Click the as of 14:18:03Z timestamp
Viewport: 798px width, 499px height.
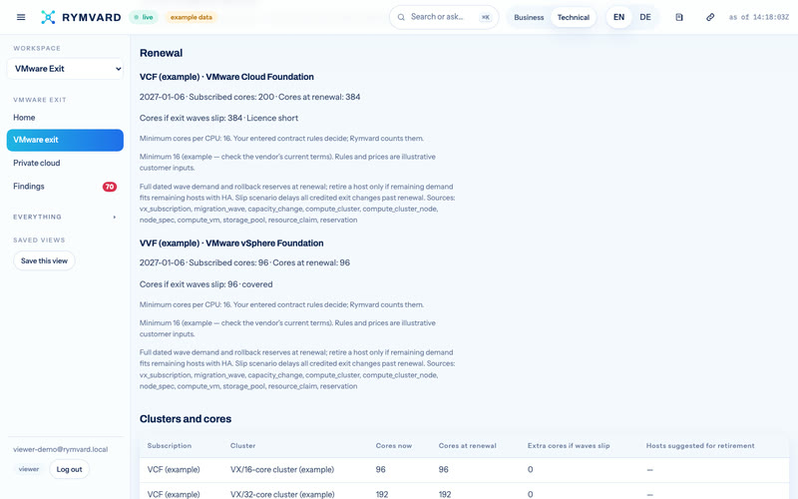tap(759, 17)
